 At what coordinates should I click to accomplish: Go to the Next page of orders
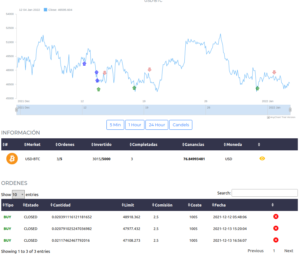[x=289, y=251]
